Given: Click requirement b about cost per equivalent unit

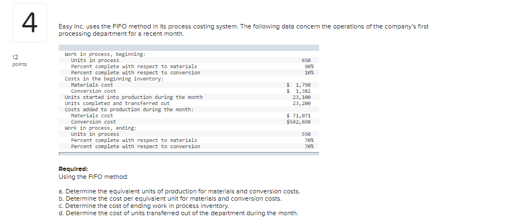Looking at the screenshot, I should tap(170, 198).
